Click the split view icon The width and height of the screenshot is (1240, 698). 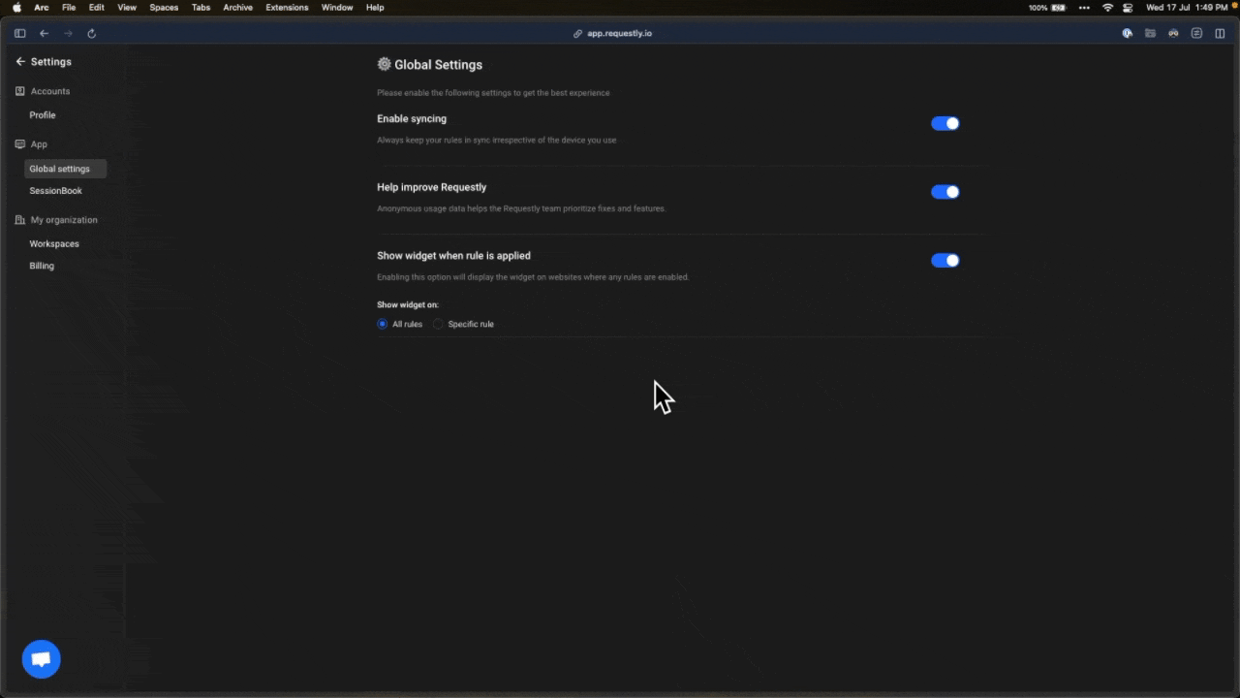[x=1221, y=33]
